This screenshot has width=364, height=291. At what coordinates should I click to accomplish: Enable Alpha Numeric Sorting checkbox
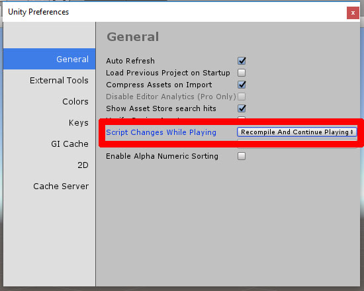coord(242,156)
